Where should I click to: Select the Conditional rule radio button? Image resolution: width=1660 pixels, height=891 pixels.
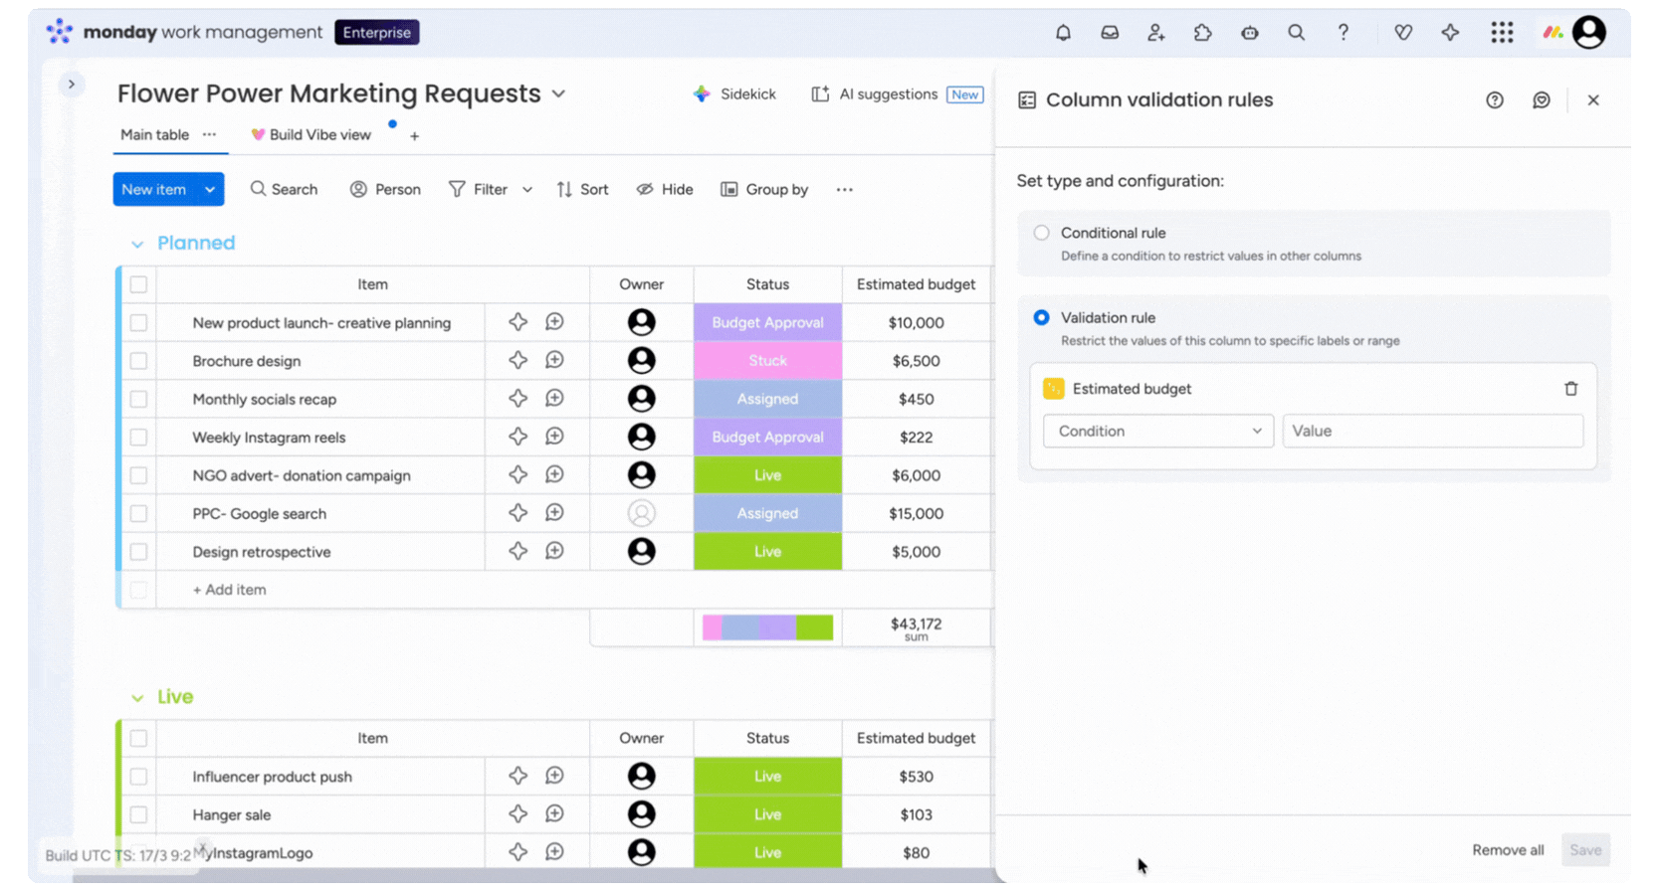pos(1041,233)
